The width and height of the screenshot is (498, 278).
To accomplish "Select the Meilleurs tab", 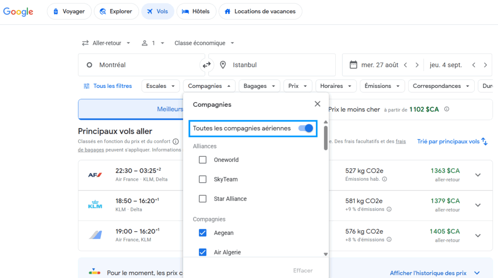I will click(x=131, y=109).
